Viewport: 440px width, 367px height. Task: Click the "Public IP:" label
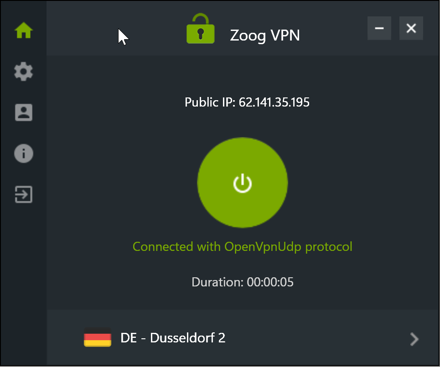tap(210, 102)
